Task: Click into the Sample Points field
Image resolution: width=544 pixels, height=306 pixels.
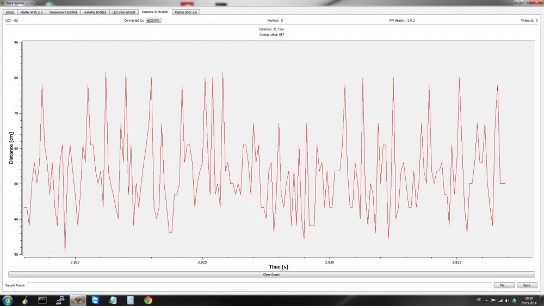Action: point(258,285)
